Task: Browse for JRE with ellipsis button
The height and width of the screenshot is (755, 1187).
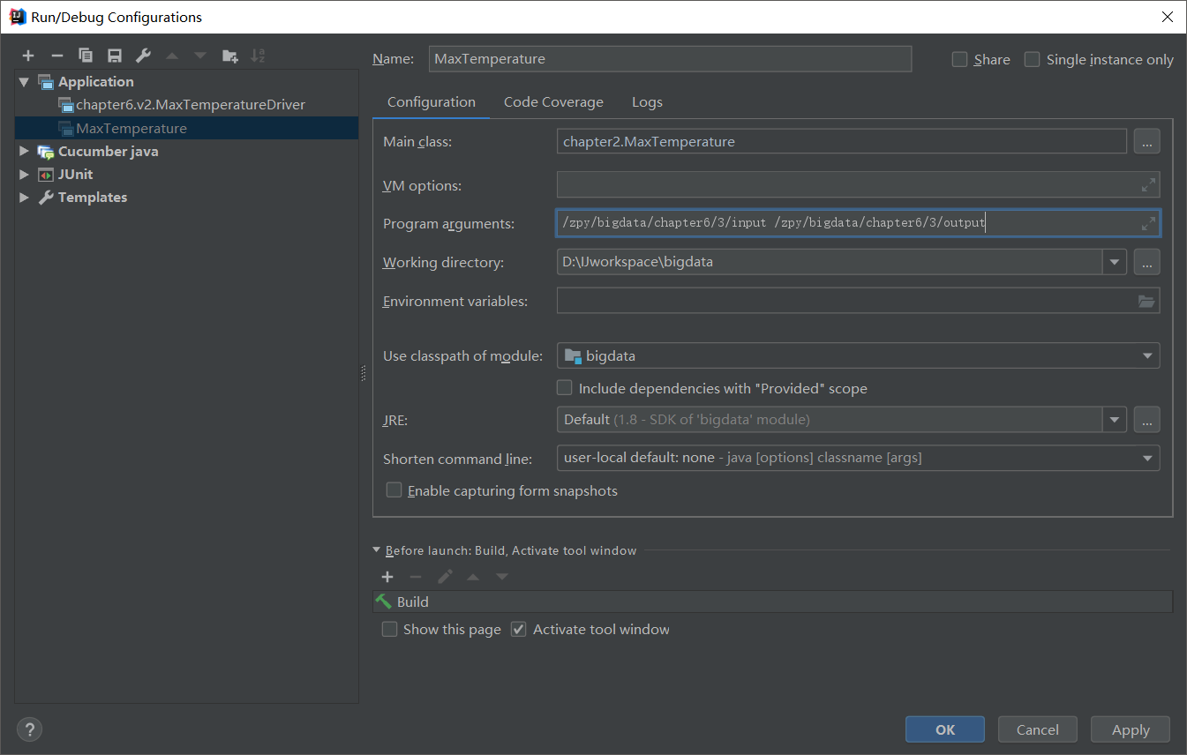Action: pos(1146,420)
